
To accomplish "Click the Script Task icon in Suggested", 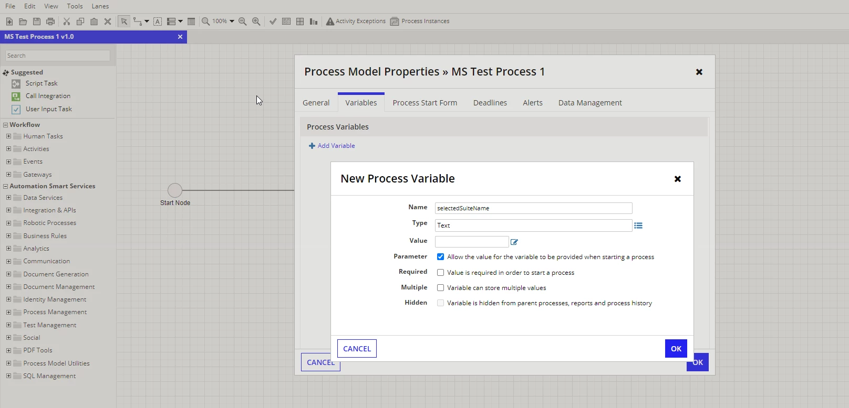I will 16,84.
